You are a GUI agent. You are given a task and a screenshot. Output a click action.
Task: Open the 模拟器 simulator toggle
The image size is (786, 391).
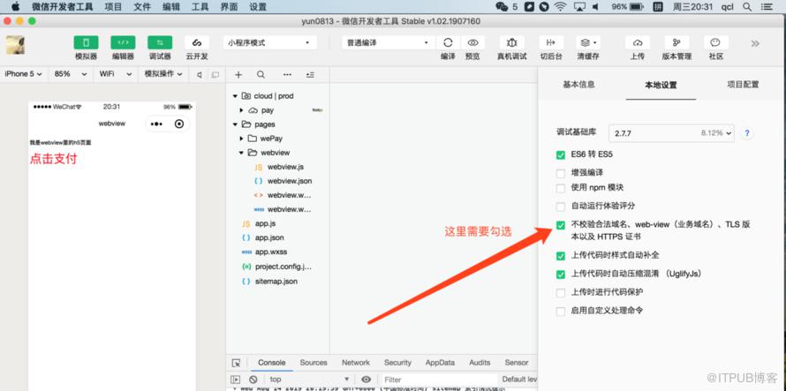87,42
